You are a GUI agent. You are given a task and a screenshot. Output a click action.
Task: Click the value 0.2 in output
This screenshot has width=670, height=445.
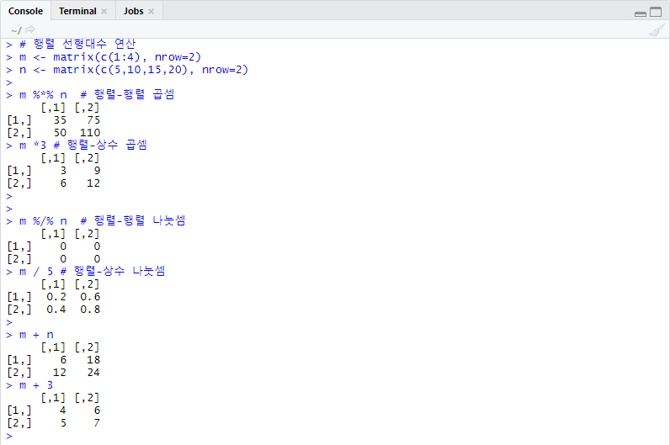(x=56, y=297)
